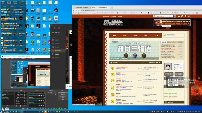
Task: Open settings gear of second OBS mixer track
Action: pos(44,100)
